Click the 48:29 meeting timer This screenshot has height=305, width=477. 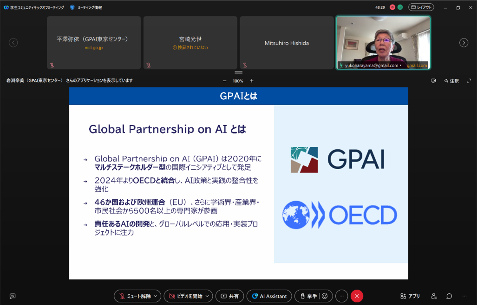[380, 7]
